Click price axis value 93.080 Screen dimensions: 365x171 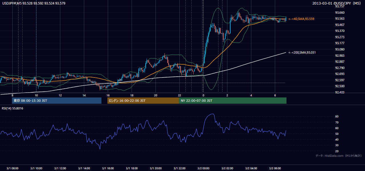340,49
